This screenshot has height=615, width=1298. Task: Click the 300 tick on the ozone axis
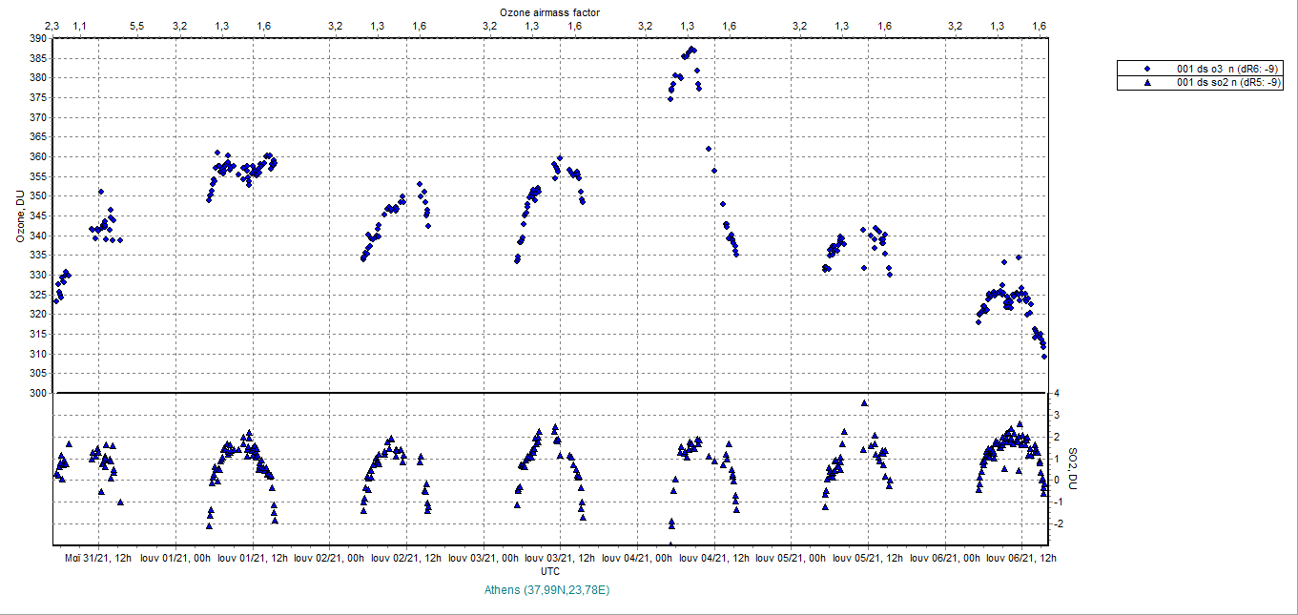37,393
